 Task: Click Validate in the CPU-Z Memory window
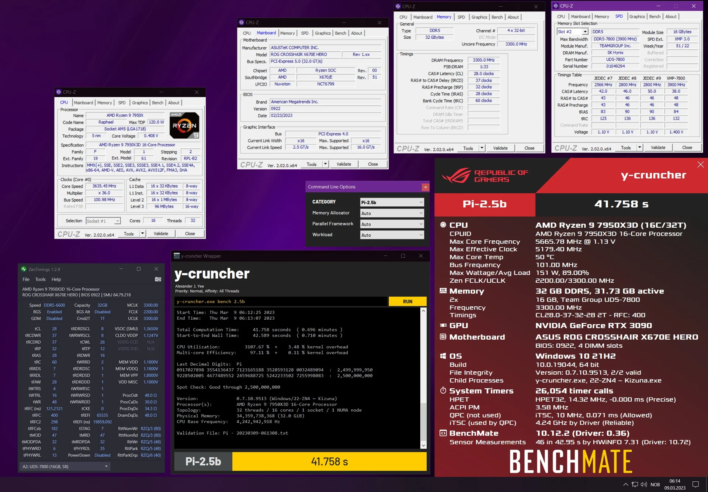coord(500,148)
